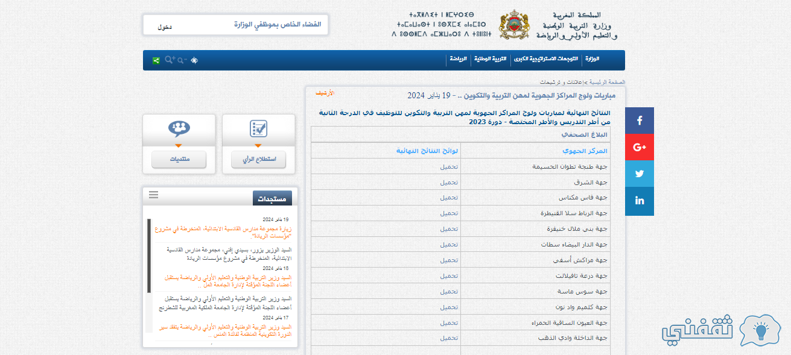The image size is (791, 355).
Task: Increase text size with zoom-in magnifier
Action: (170, 60)
